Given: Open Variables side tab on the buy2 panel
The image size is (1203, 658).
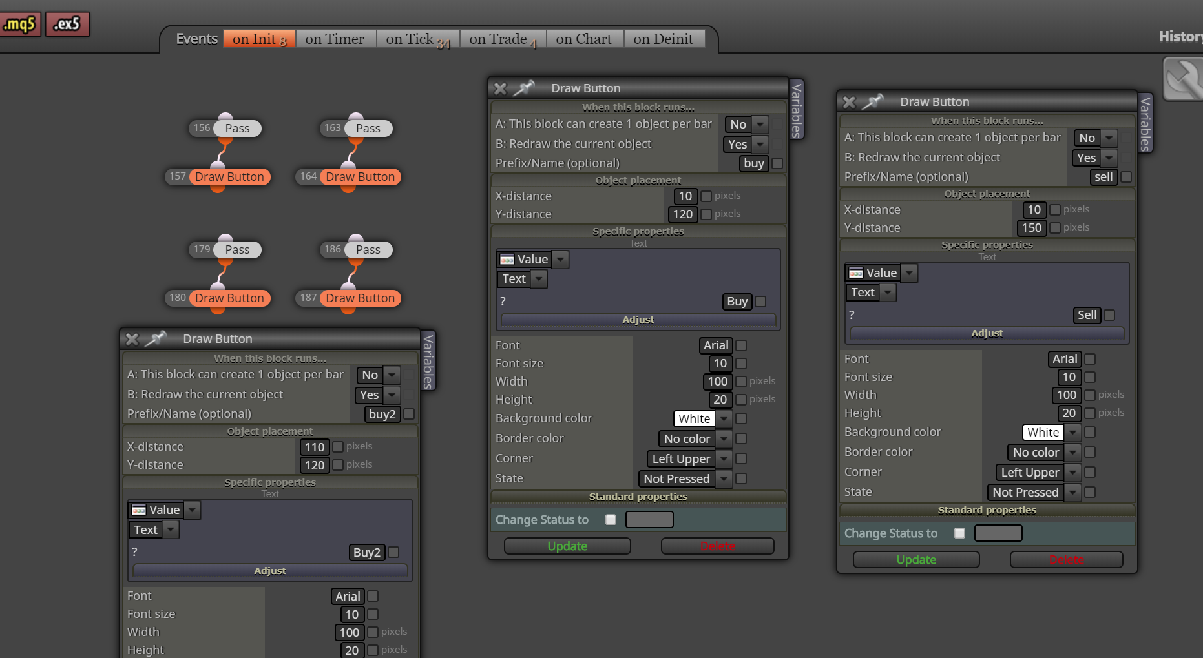Looking at the screenshot, I should click(x=428, y=361).
